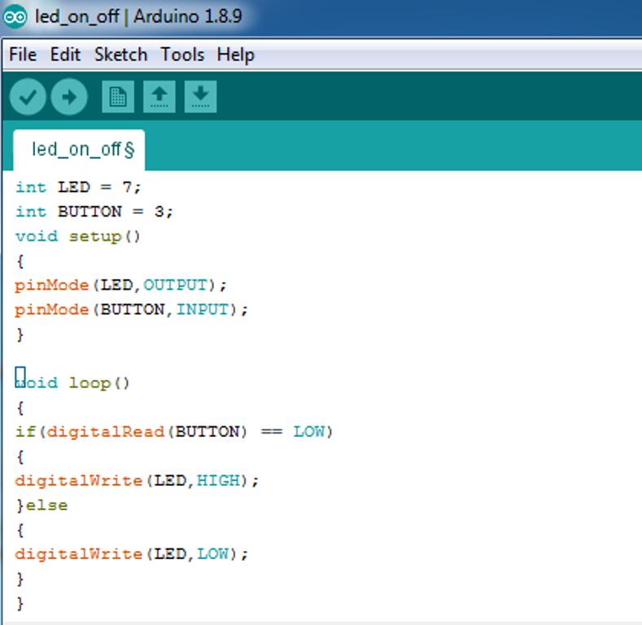Click the 'void loop()' line
The image size is (642, 625).
pos(72,383)
